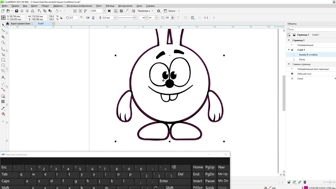Select the Connector tool
The height and width of the screenshot is (189, 336).
click(x=3, y=90)
